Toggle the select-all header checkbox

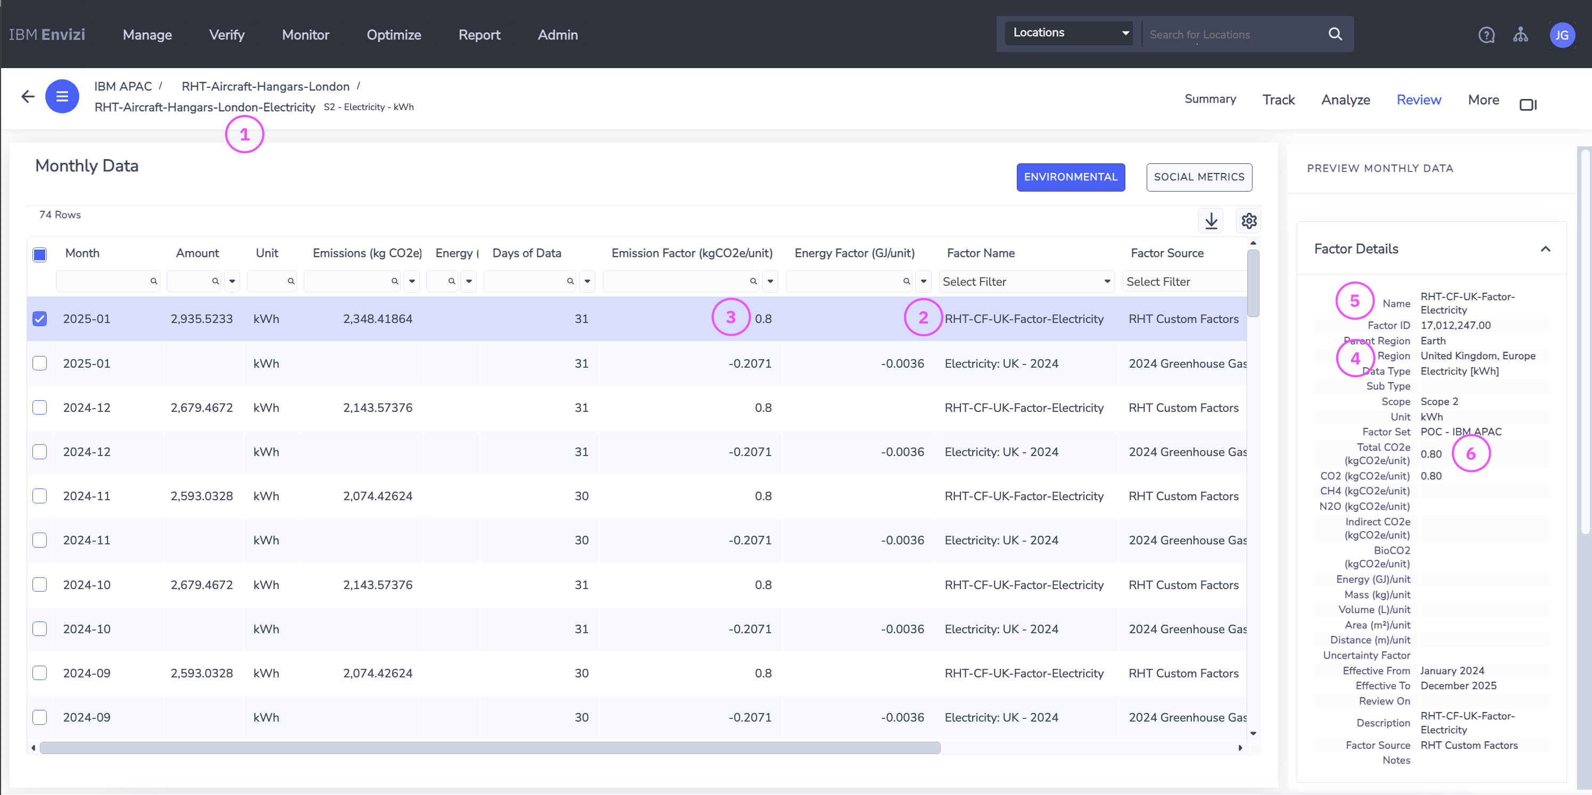pos(39,254)
